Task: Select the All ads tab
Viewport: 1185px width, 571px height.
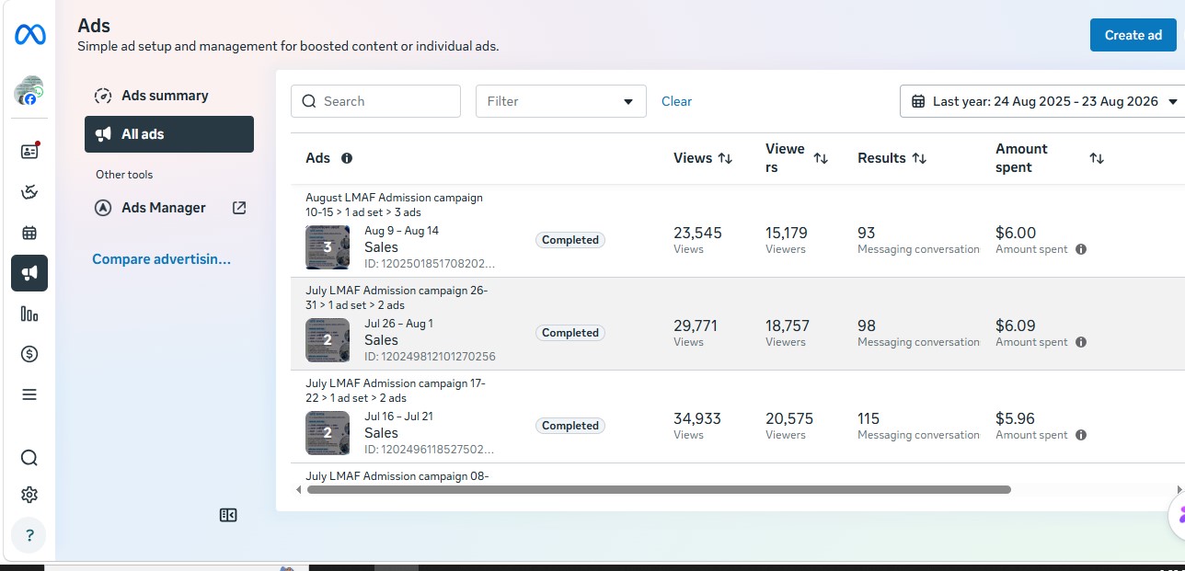Action: (169, 134)
